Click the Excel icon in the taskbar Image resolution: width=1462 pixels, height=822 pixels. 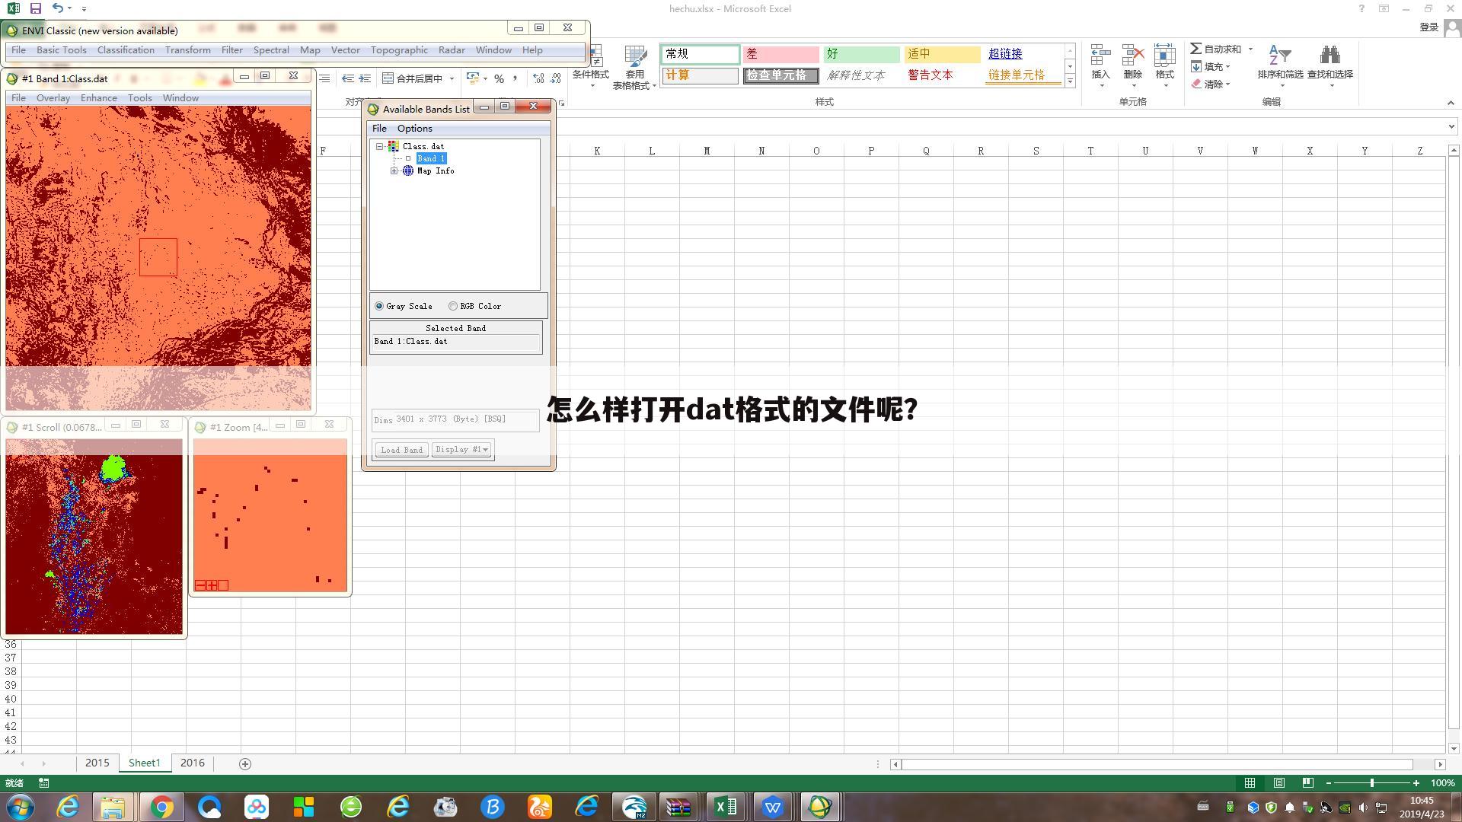[726, 807]
